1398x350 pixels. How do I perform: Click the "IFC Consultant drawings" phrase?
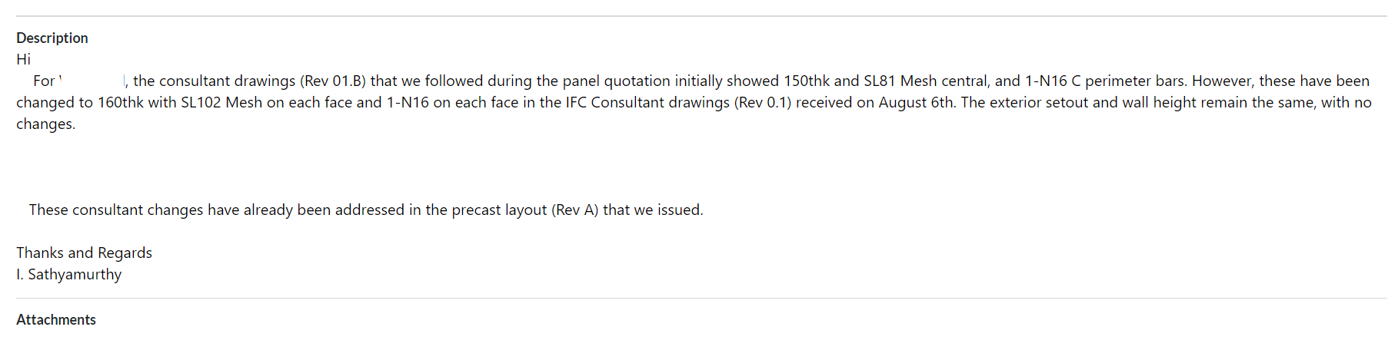coord(647,102)
